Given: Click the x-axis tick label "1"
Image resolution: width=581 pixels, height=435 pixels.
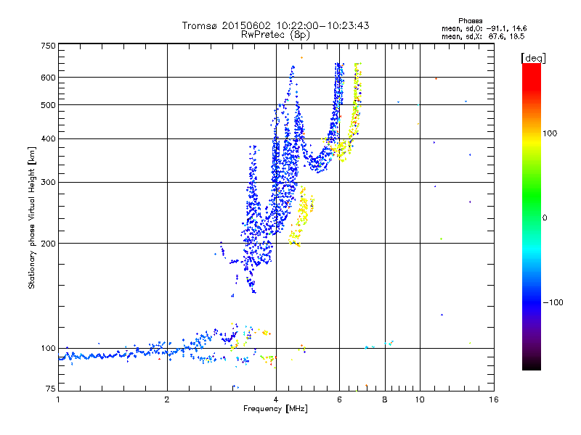Looking at the screenshot, I should point(58,399).
